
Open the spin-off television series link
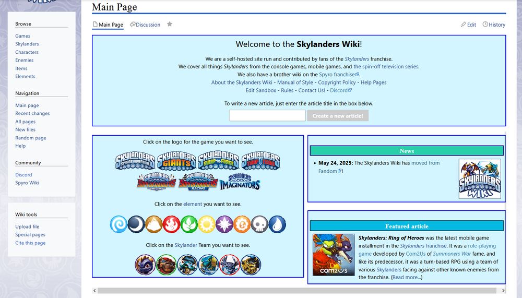click(x=386, y=67)
